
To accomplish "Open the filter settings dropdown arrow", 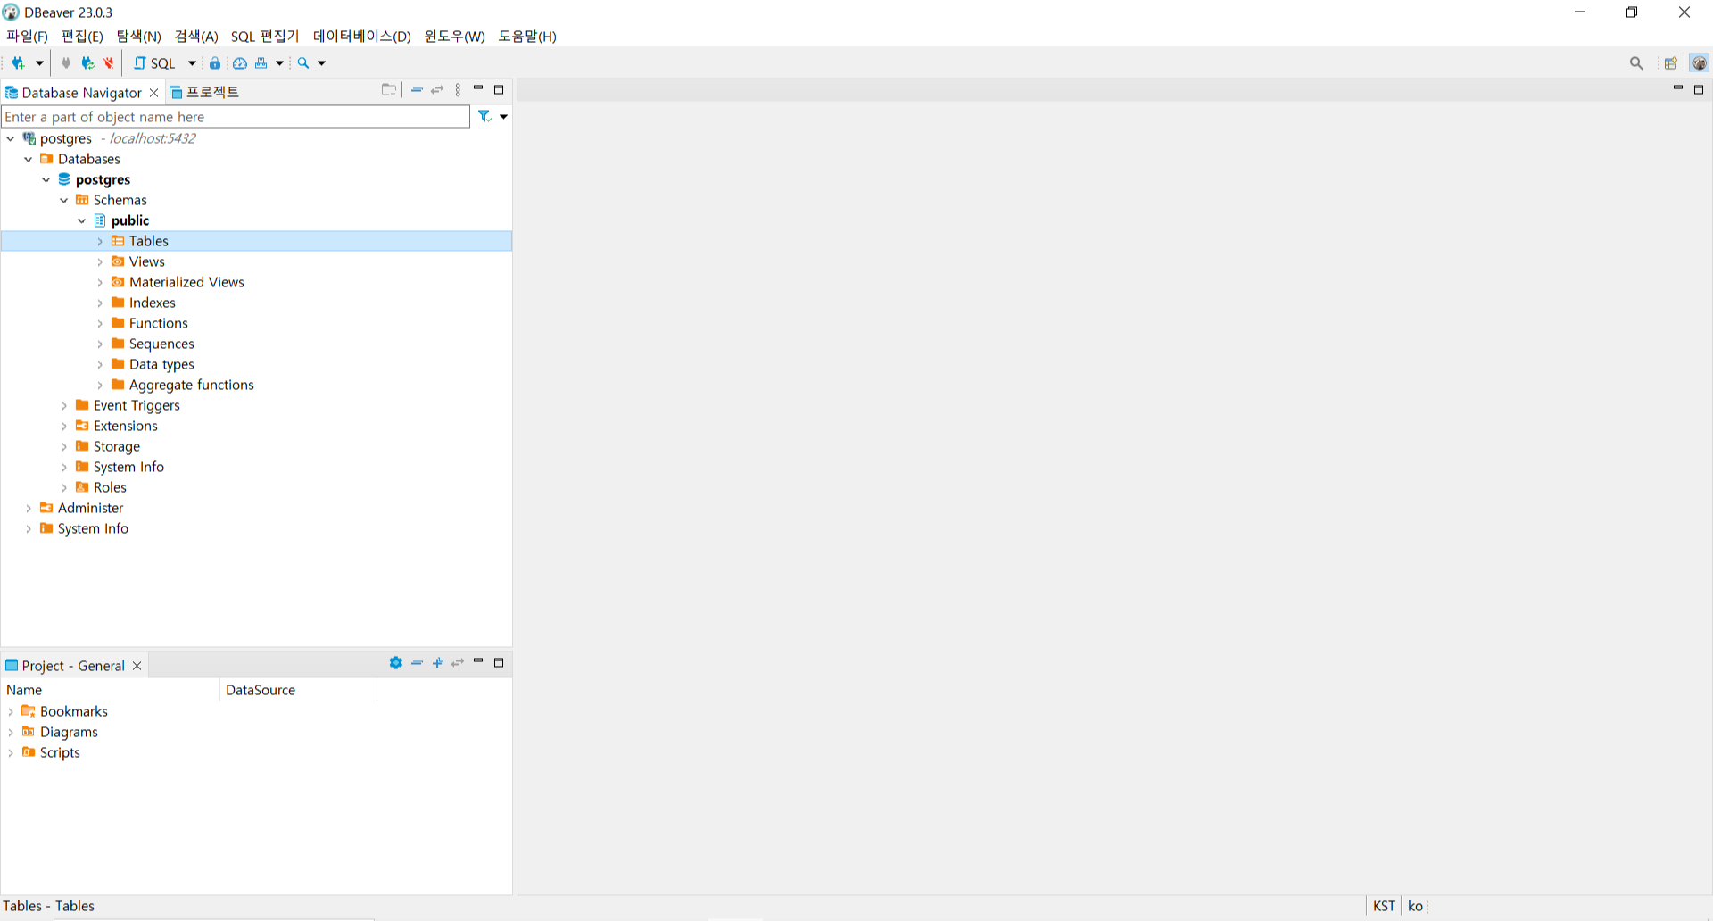I will click(504, 117).
